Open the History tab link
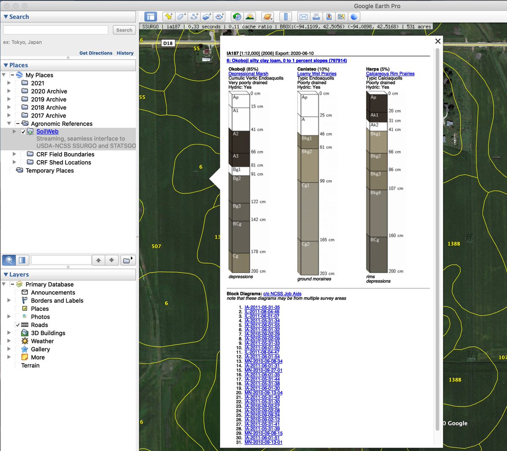This screenshot has height=451, width=507. [125, 53]
